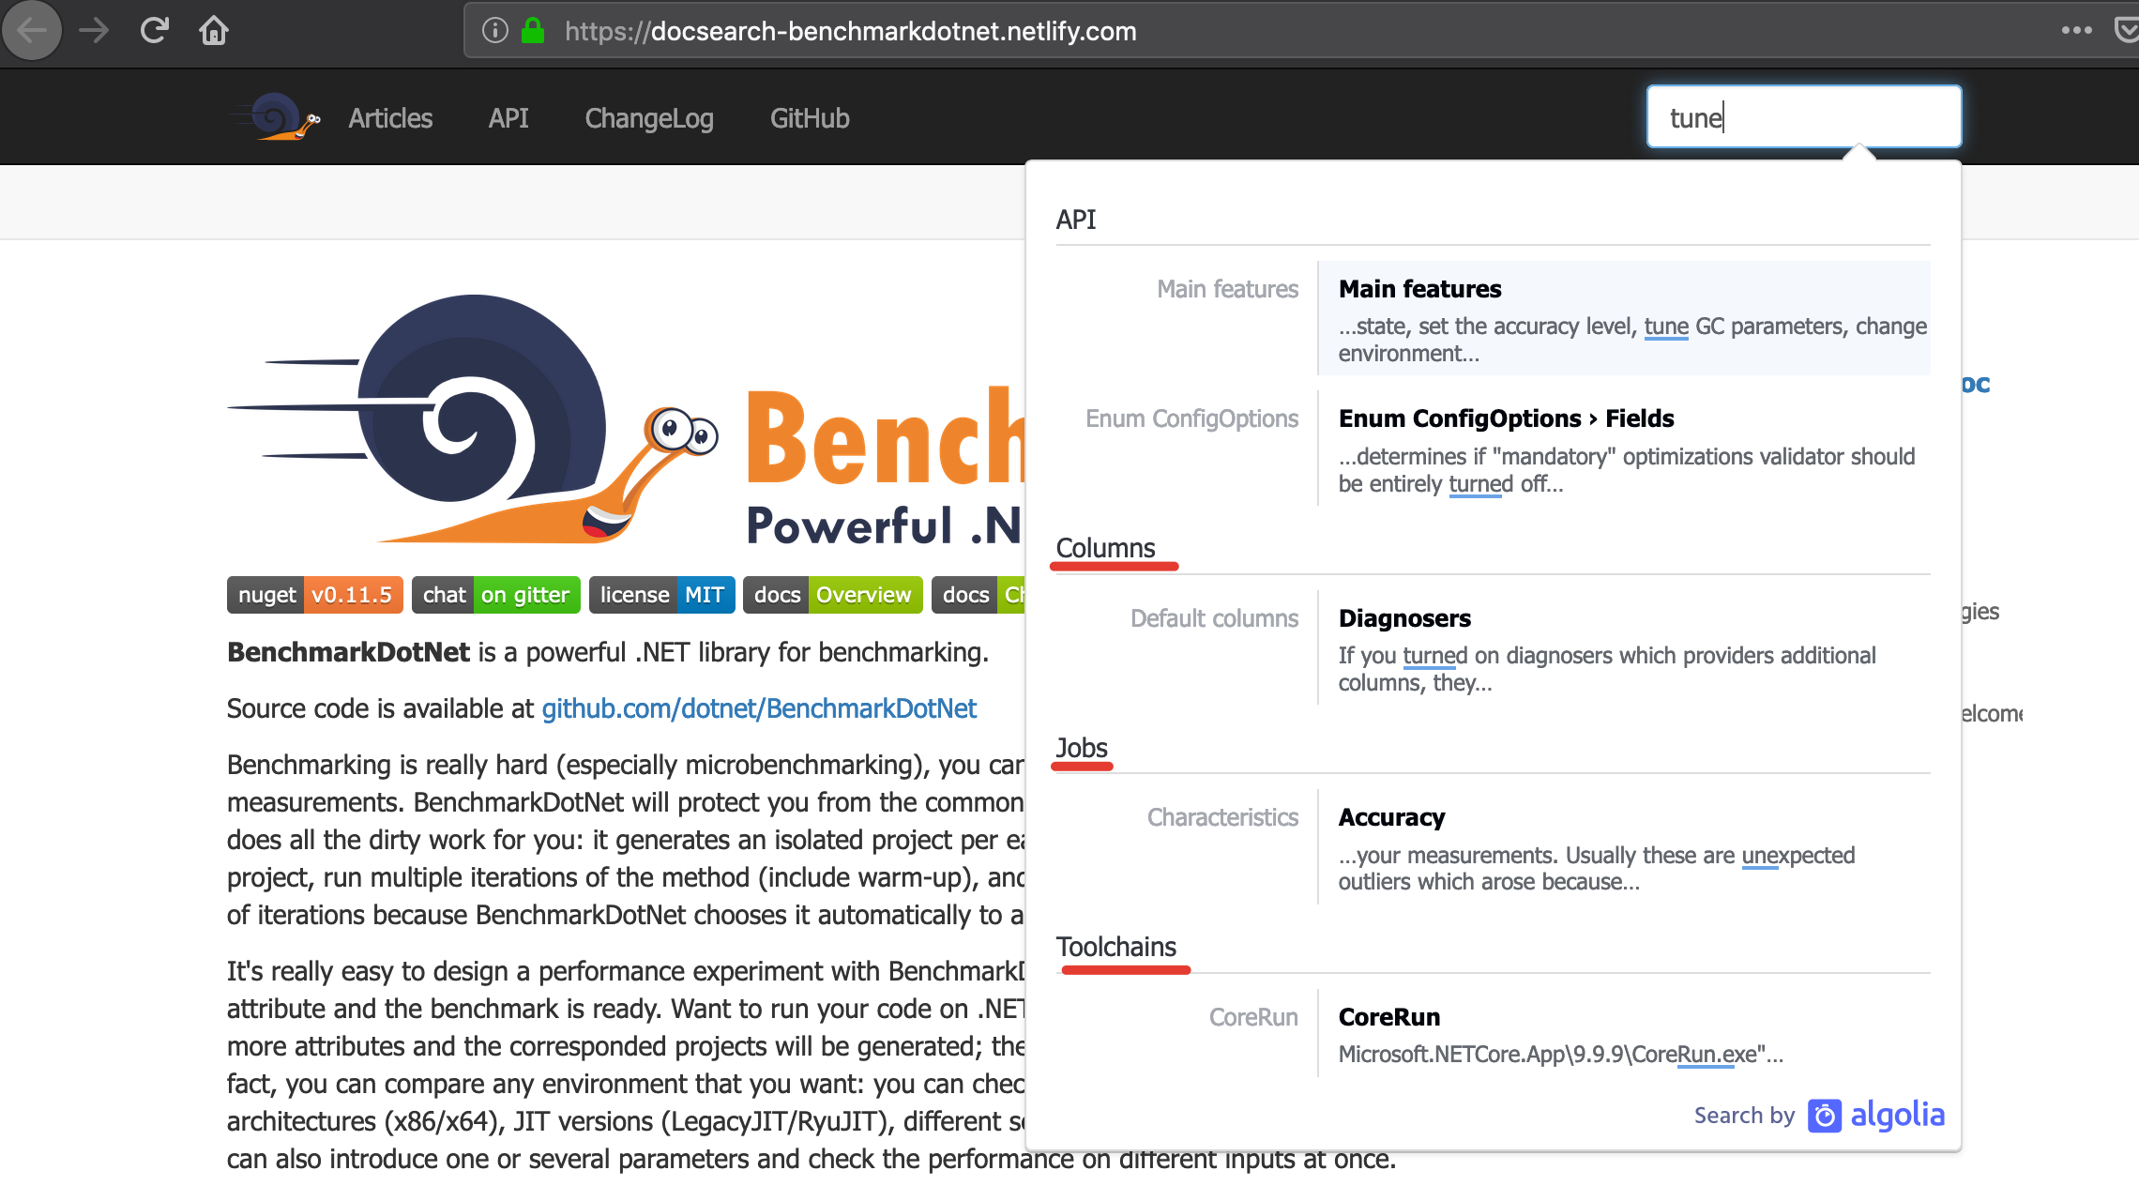Click the browser forward arrow button
2139x1201 pixels.
94,31
